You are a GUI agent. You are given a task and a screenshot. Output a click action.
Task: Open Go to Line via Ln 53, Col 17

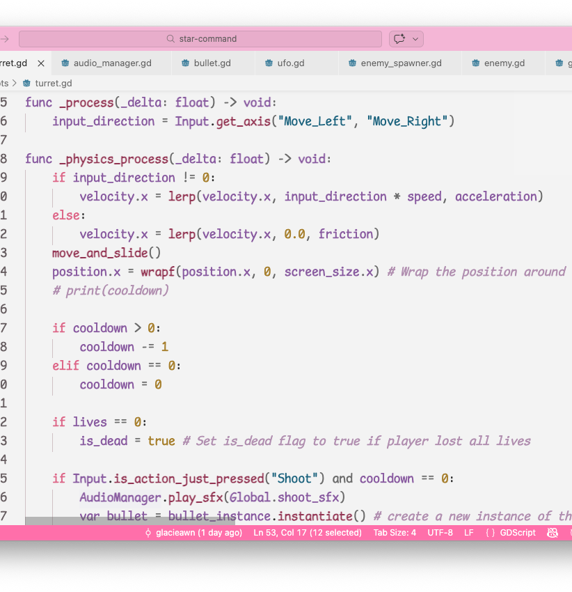pos(307,533)
